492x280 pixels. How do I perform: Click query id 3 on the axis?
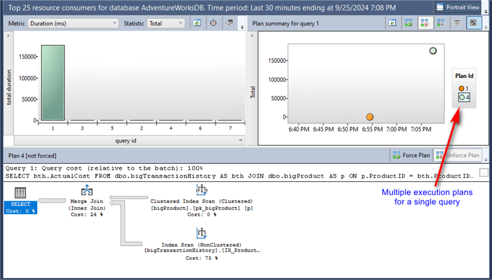[x=82, y=128]
